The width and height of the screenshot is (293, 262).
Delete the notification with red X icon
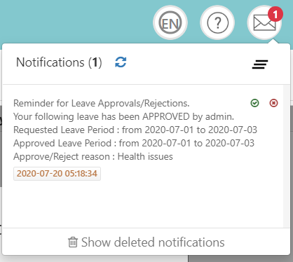click(x=273, y=103)
